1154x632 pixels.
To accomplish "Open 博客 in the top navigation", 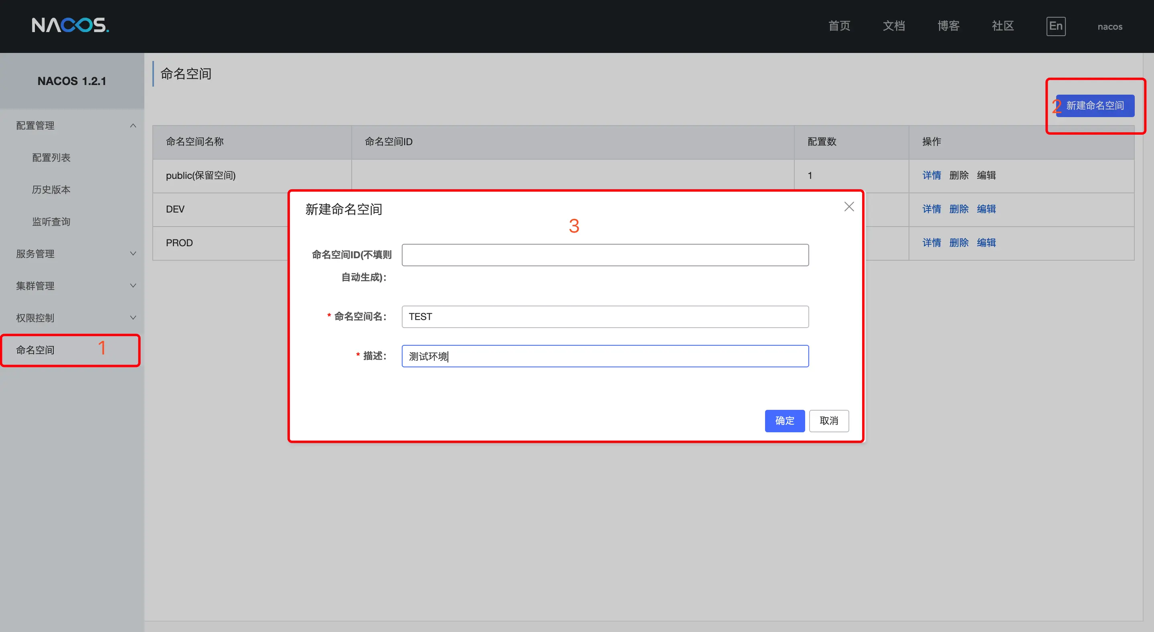I will point(948,26).
